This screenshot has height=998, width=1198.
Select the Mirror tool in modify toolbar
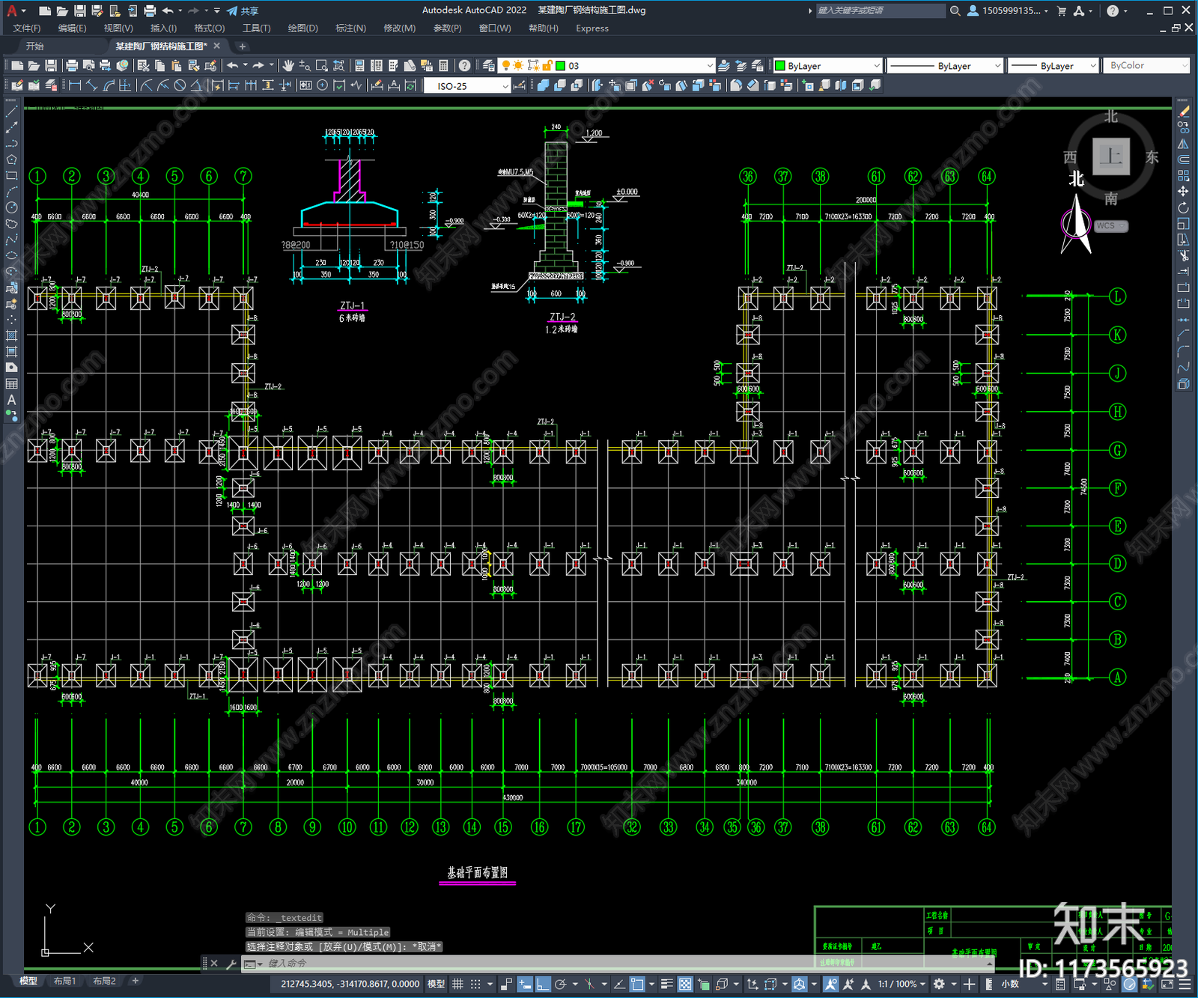click(1184, 144)
